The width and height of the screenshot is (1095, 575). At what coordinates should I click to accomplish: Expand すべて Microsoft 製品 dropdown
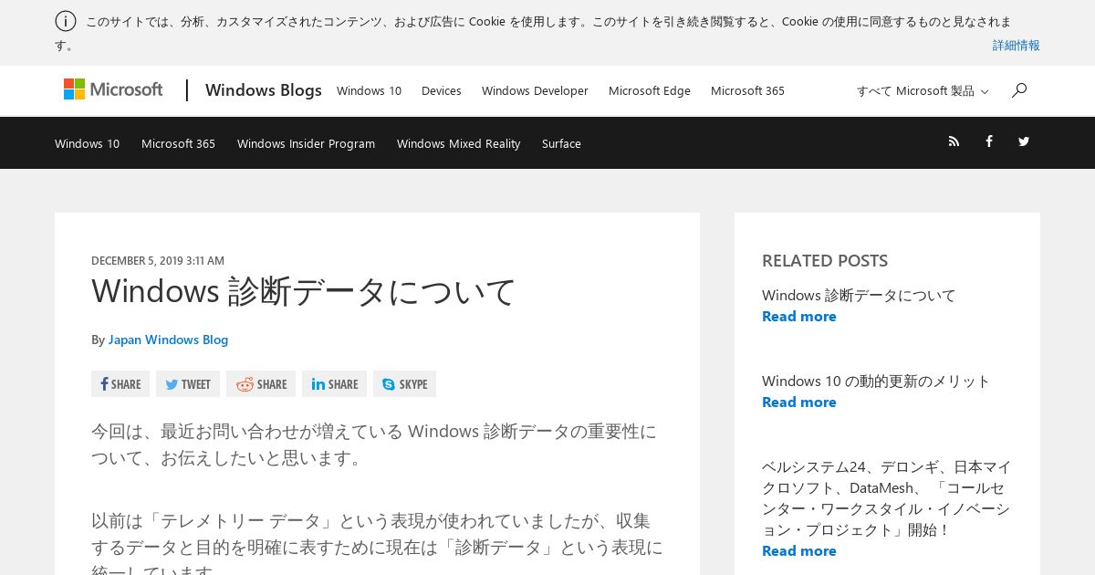tap(923, 91)
